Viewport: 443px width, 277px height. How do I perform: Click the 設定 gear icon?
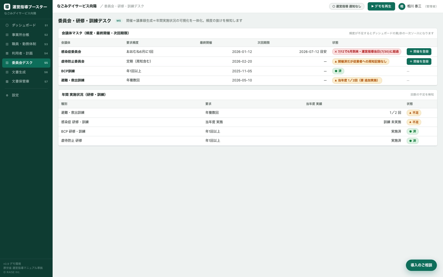click(7, 95)
